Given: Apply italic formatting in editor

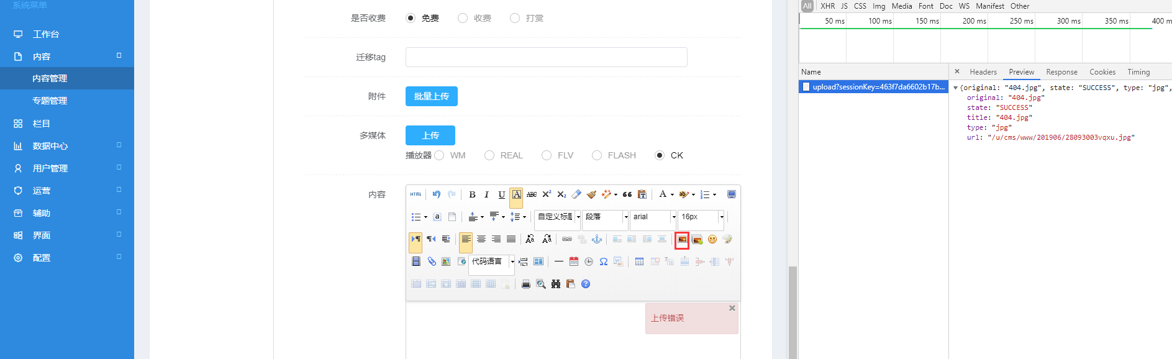Looking at the screenshot, I should pyautogui.click(x=487, y=194).
